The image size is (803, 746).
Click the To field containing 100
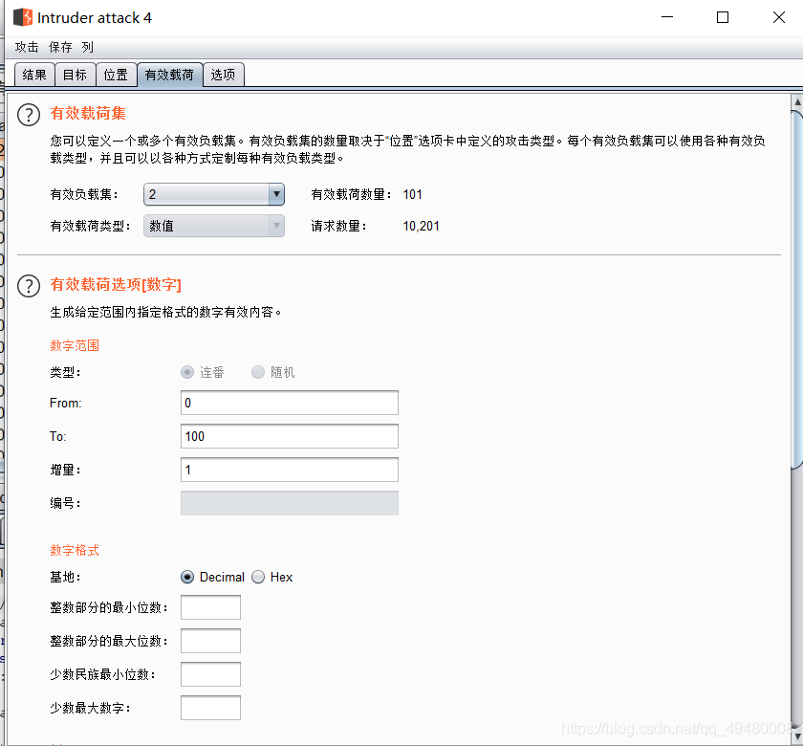[290, 436]
